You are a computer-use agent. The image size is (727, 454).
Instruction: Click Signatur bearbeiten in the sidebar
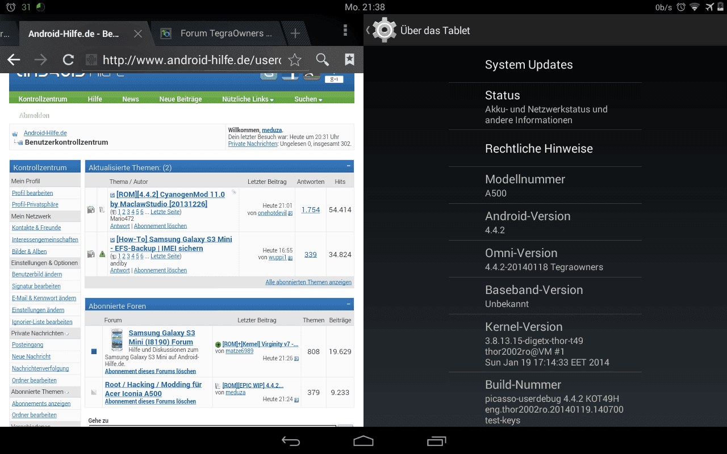click(x=36, y=286)
